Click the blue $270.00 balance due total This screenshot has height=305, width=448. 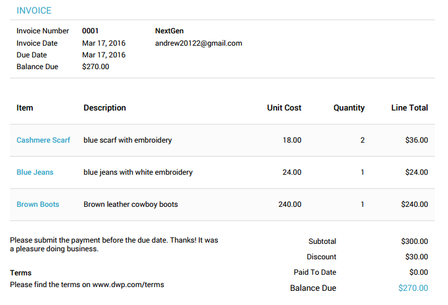pos(413,288)
